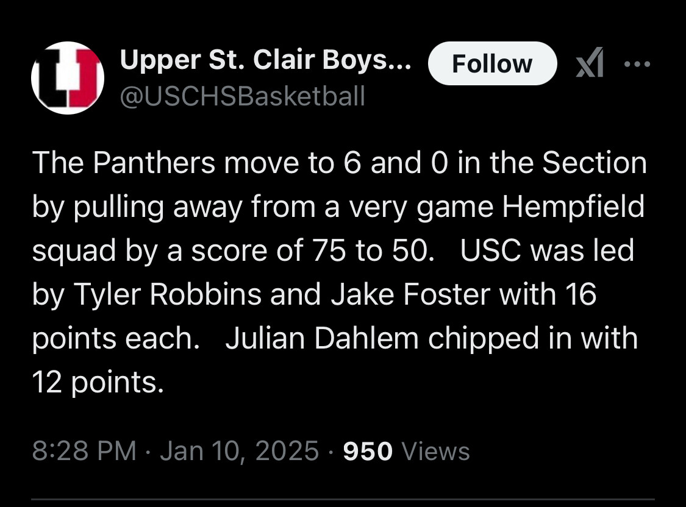Open the 950 Views count
Viewport: 686px width, 507px height.
tap(407, 451)
